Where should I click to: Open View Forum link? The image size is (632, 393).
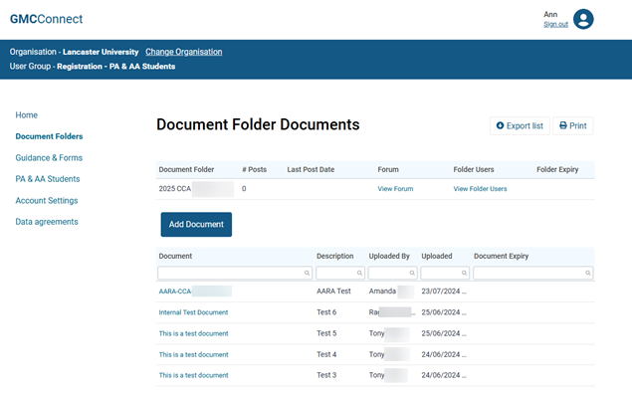[x=395, y=189]
